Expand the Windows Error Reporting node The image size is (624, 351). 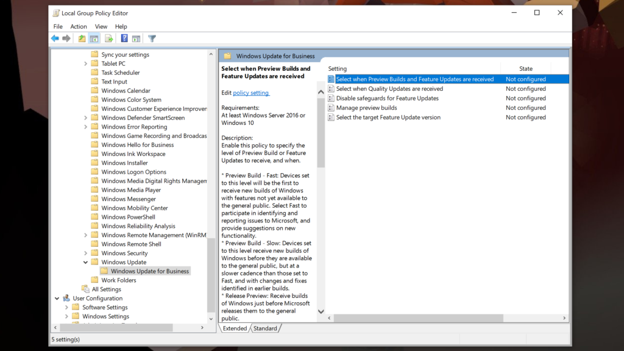click(85, 127)
